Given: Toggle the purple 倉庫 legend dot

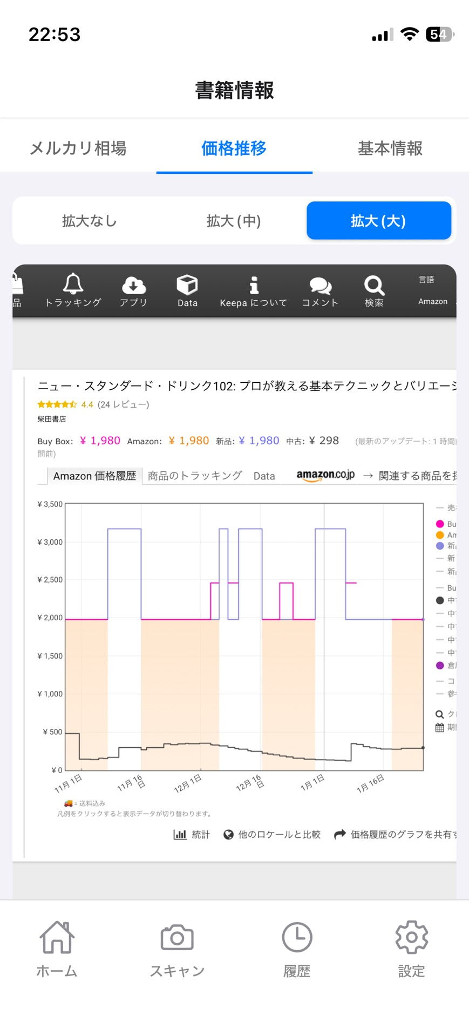Looking at the screenshot, I should (x=440, y=666).
